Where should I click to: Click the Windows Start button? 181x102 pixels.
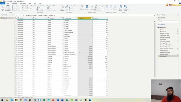(2, 100)
